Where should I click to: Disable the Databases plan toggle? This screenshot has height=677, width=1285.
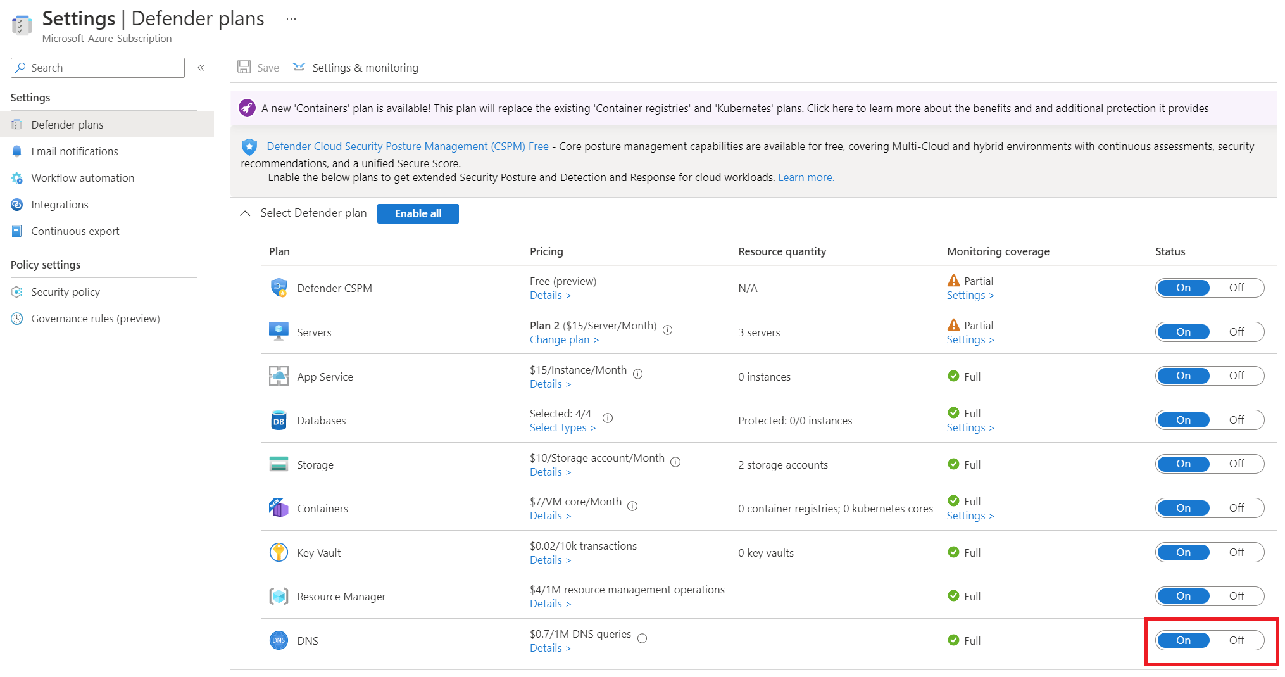coord(1236,420)
